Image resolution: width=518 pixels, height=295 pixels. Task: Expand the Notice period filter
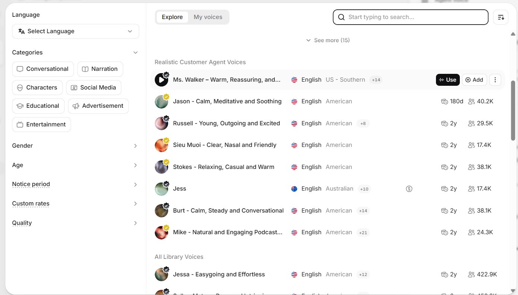pos(75,184)
